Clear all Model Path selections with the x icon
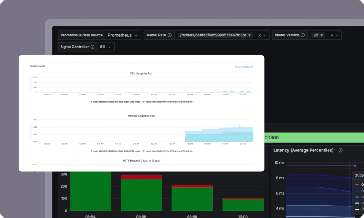 coord(260,35)
